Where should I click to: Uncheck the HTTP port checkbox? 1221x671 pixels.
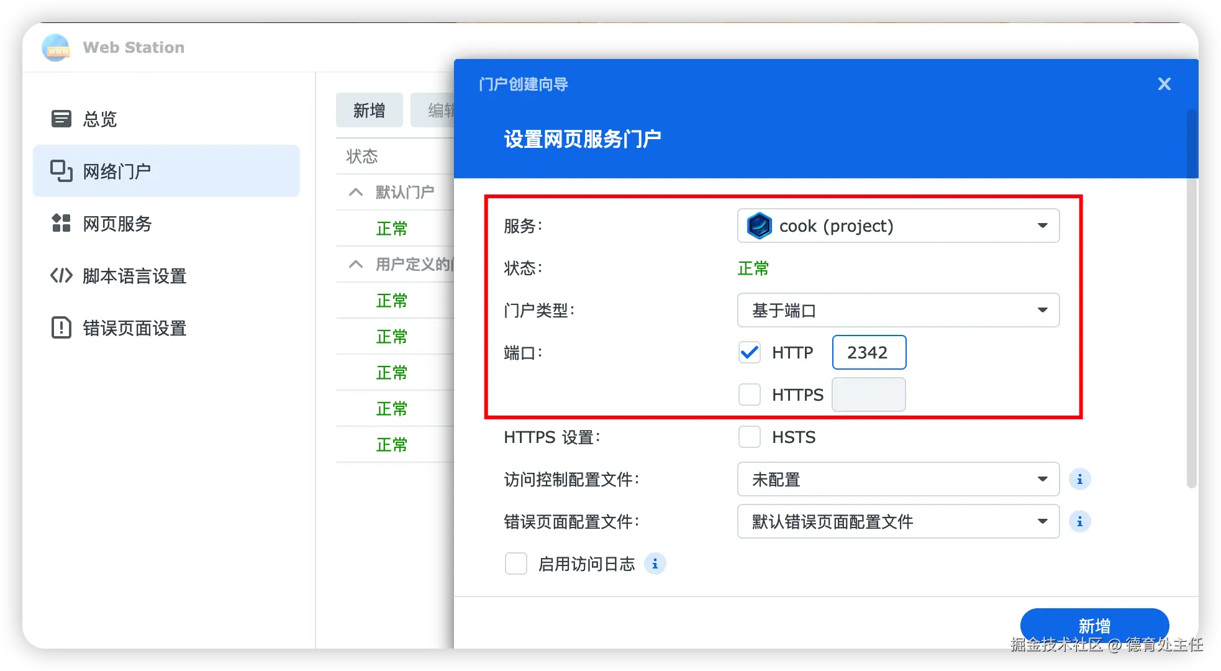[750, 352]
